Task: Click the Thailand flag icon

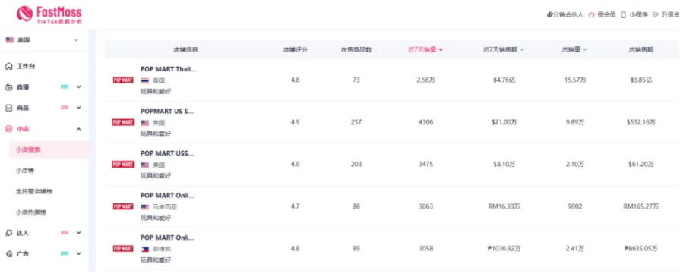Action: tap(144, 81)
